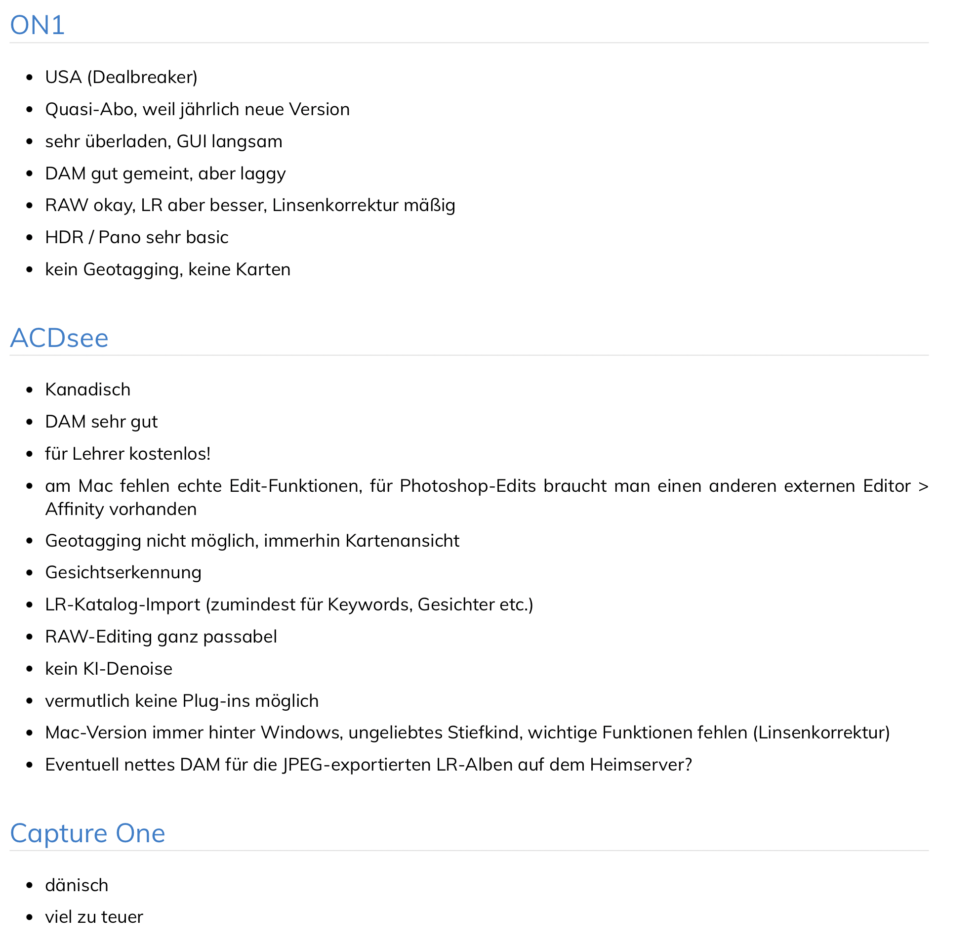Click 'für Lehrer kostenlos!' text
979x948 pixels.
coord(128,454)
